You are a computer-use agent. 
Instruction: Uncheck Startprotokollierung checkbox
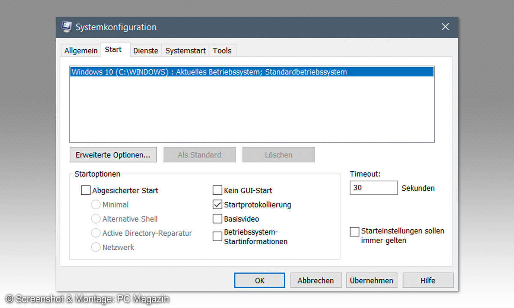pyautogui.click(x=218, y=204)
